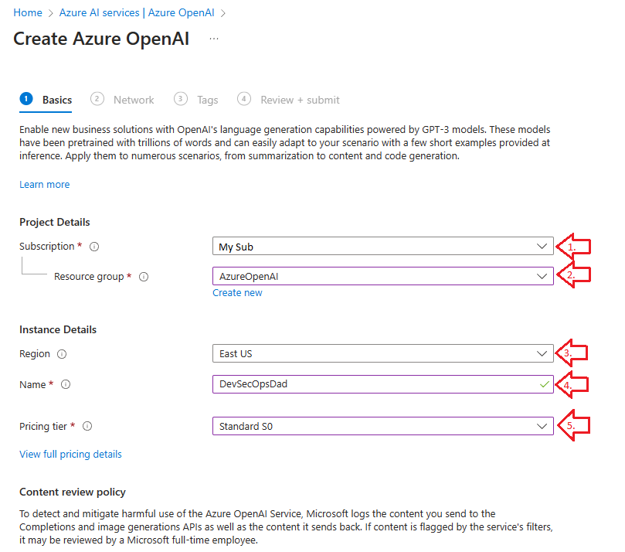Click the step 2 Network circle icon
Screen dimensions: 625x552
tap(97, 98)
